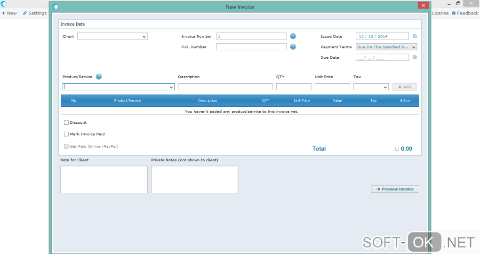Click Private Notes text area
The height and width of the screenshot is (254, 480).
194,180
